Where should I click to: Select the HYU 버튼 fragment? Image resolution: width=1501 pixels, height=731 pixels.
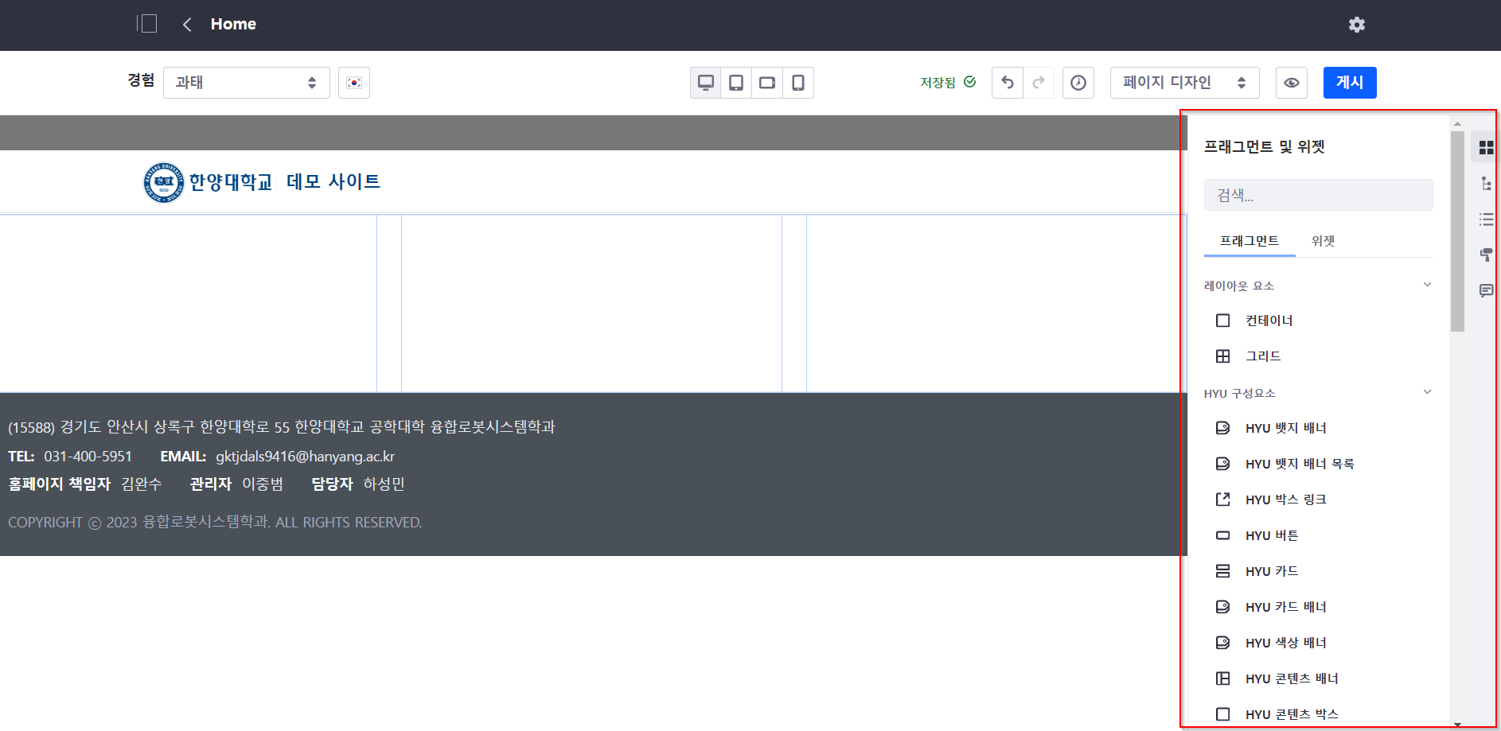pos(1271,535)
